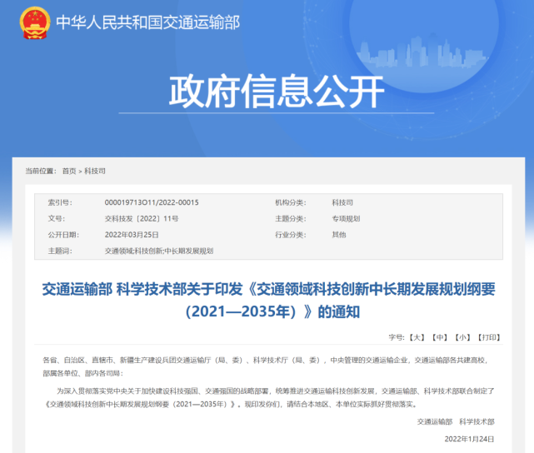Click the 主题分类 label
This screenshot has height=453, width=534.
coord(291,218)
